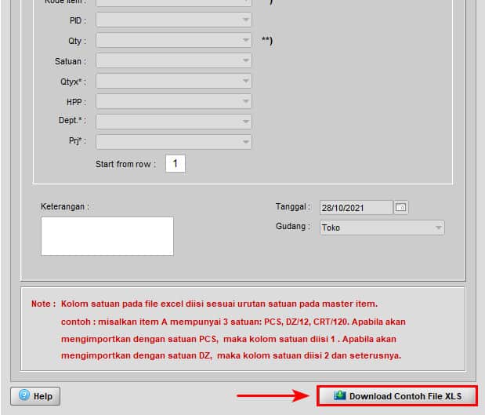Screen dimensions: 485x415
Task: Expand the Satuan dropdown list
Action: (x=246, y=60)
